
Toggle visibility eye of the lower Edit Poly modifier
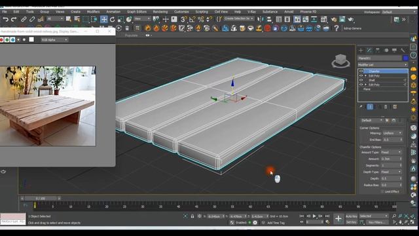coord(361,85)
